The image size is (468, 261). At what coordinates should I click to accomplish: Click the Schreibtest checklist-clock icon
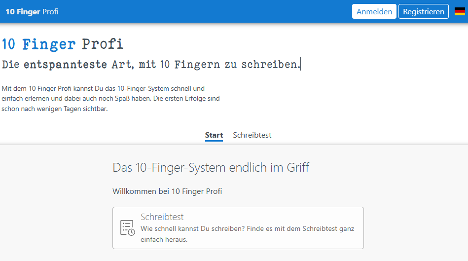pyautogui.click(x=127, y=228)
